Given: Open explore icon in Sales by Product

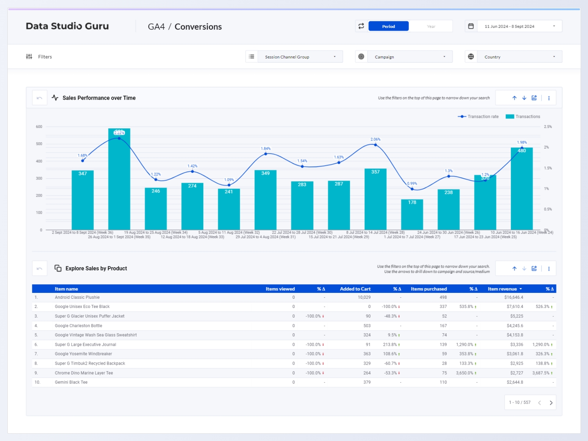Looking at the screenshot, I should coord(534,269).
